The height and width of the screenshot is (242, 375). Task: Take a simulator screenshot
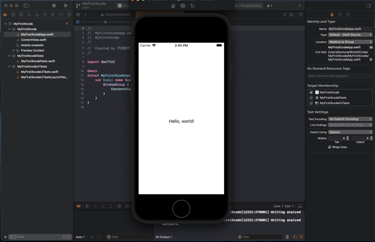pos(183,6)
